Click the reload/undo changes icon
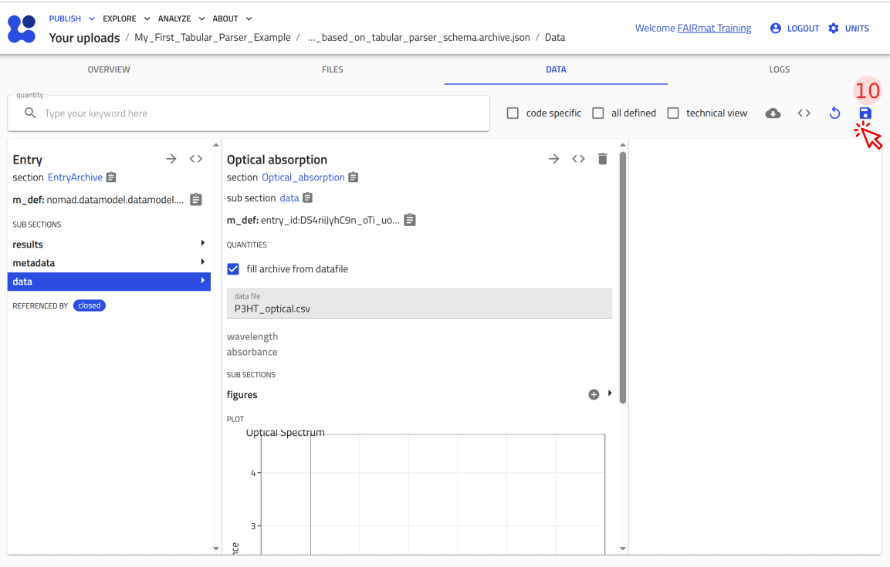890x567 pixels. [834, 113]
